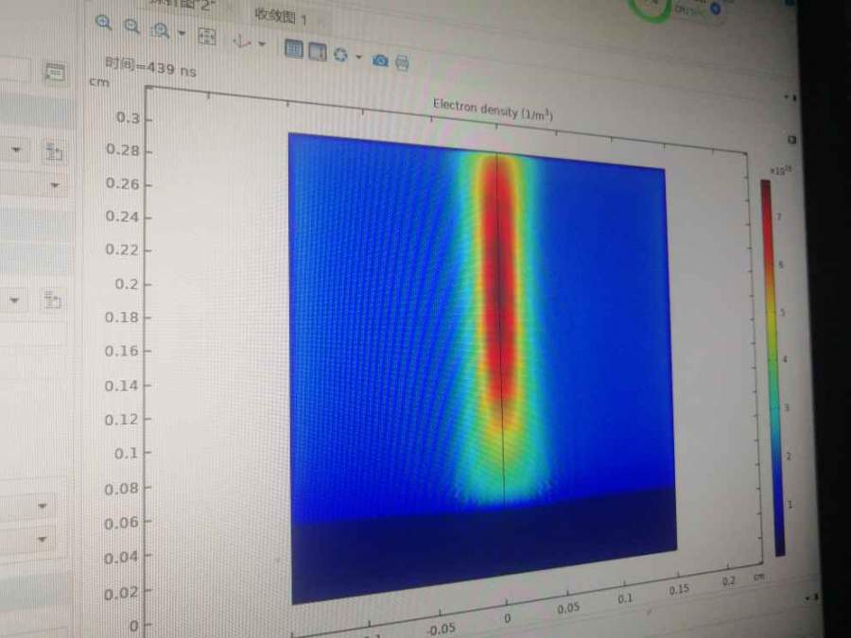The height and width of the screenshot is (638, 851).
Task: Click the red high-density streamer core in plot
Action: (x=500, y=277)
